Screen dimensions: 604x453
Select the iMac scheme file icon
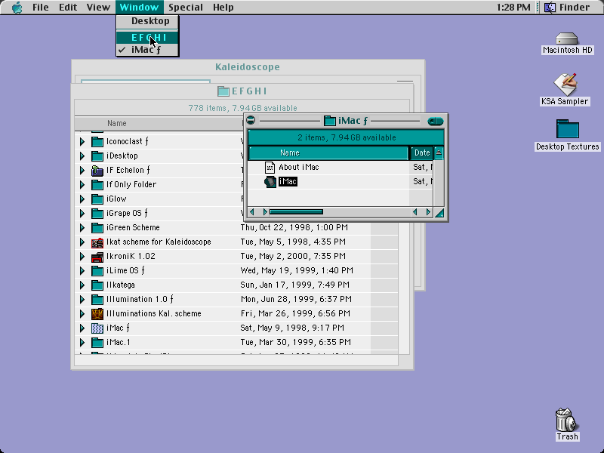(x=270, y=182)
